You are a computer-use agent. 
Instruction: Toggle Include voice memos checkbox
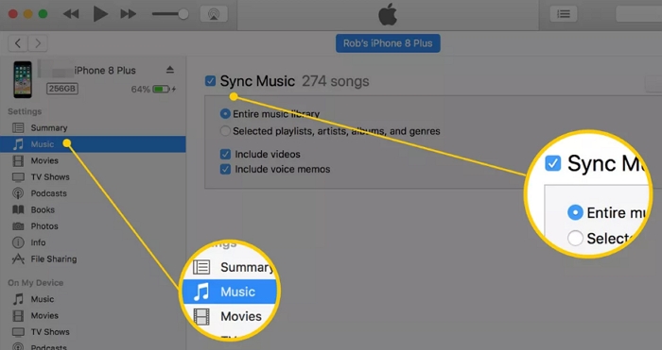point(225,169)
